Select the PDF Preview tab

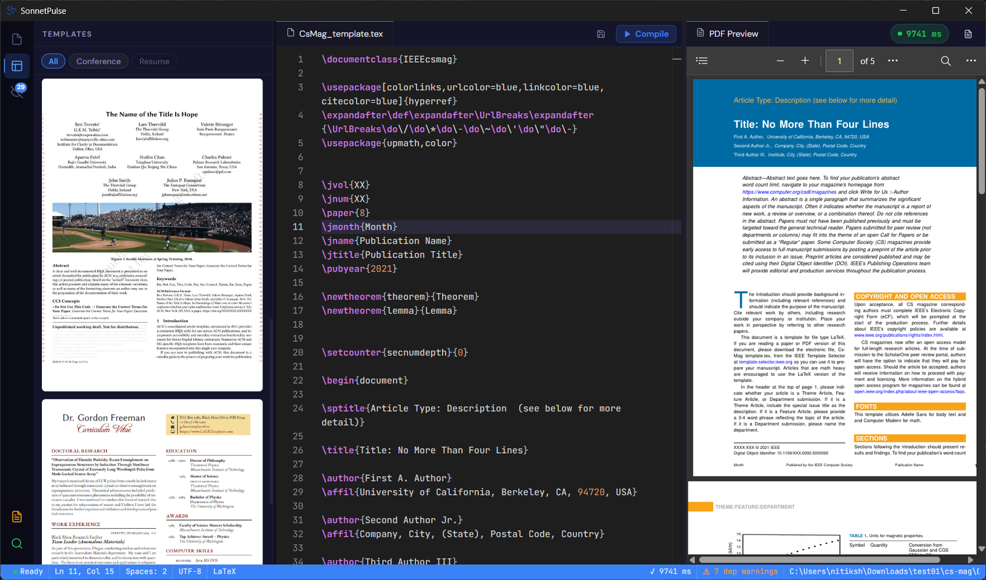pyautogui.click(x=727, y=33)
